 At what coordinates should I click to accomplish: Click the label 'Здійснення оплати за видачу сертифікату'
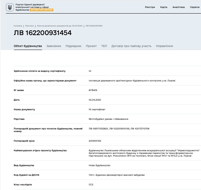pyautogui.click(x=40, y=71)
